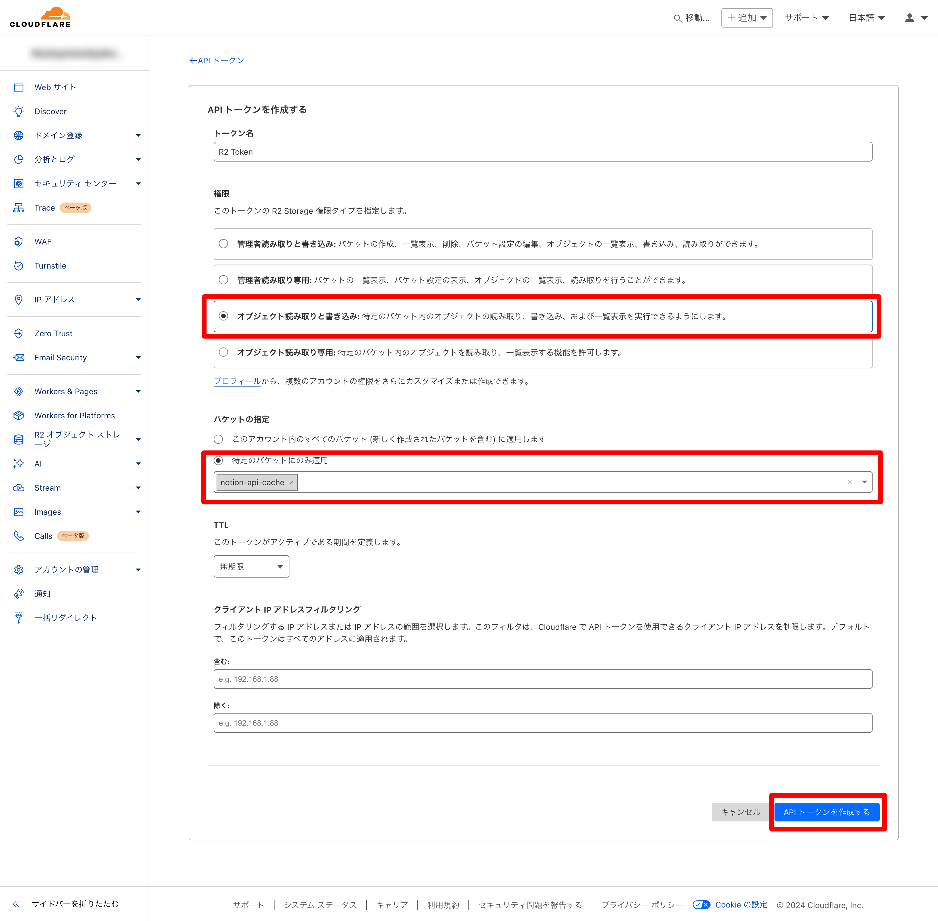Open the bucket selector dropdown arrow
The image size is (938, 921).
(x=865, y=482)
